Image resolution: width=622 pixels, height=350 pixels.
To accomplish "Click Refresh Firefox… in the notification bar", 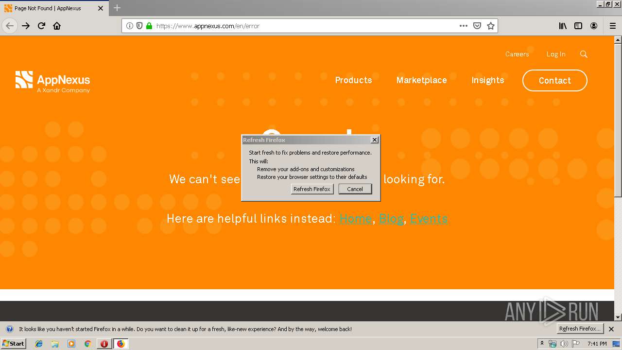I will point(580,329).
